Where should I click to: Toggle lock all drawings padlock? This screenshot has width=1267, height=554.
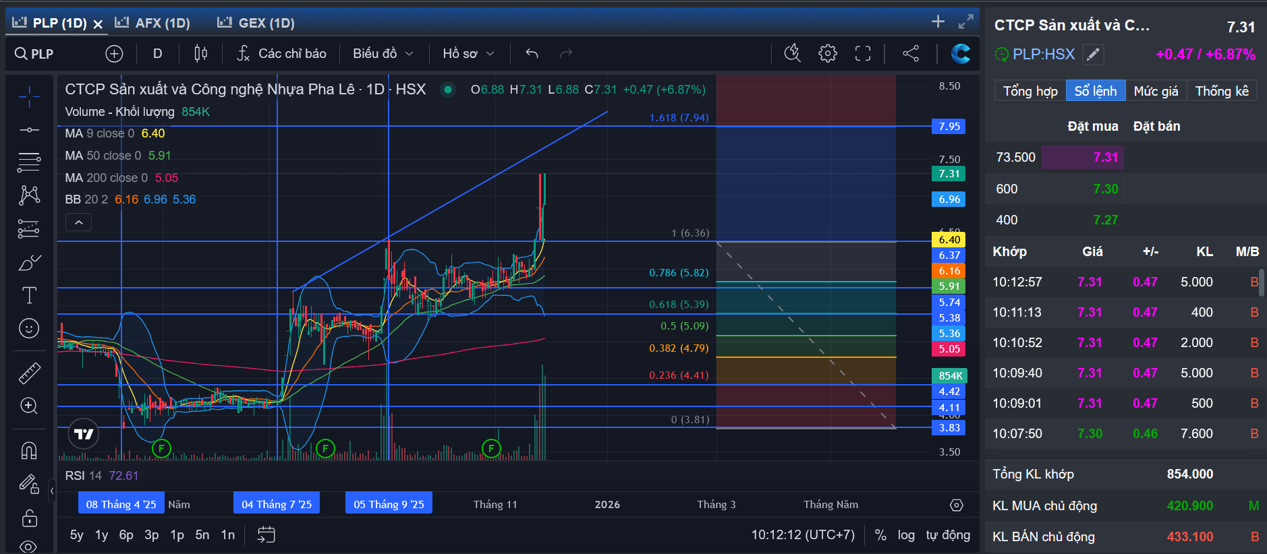(29, 518)
